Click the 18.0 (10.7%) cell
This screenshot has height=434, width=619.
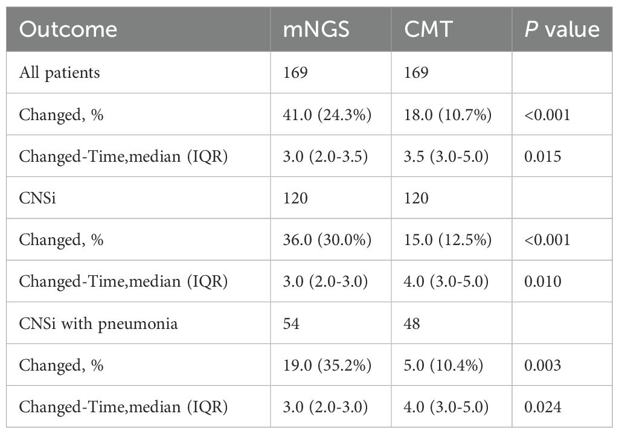[447, 115]
